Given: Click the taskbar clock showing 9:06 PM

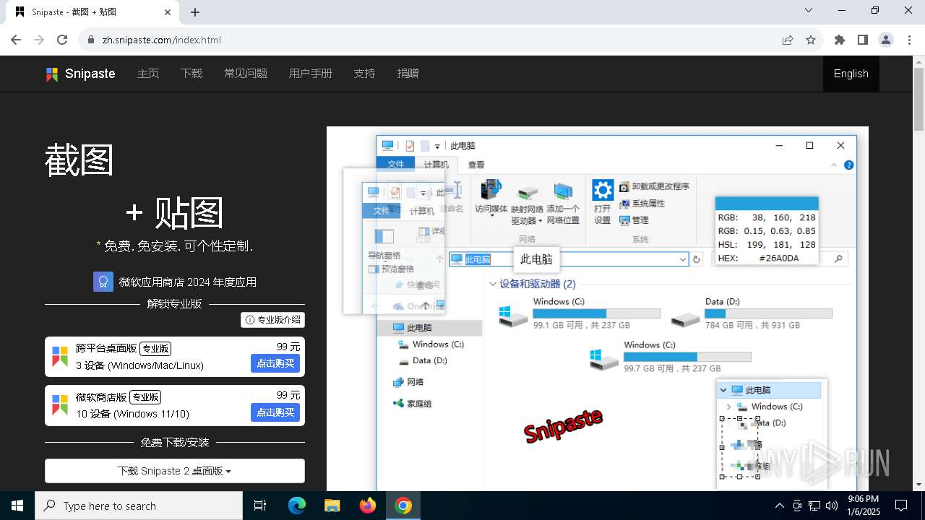Looking at the screenshot, I should tap(863, 506).
